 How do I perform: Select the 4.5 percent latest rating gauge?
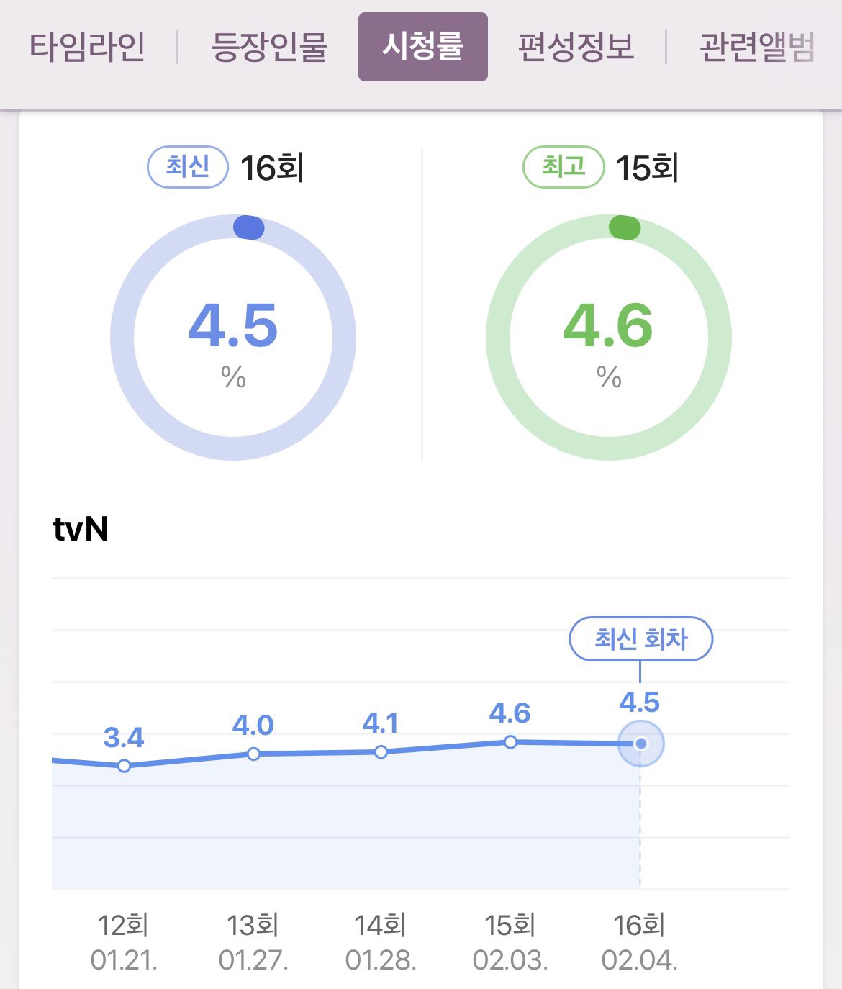click(x=233, y=338)
